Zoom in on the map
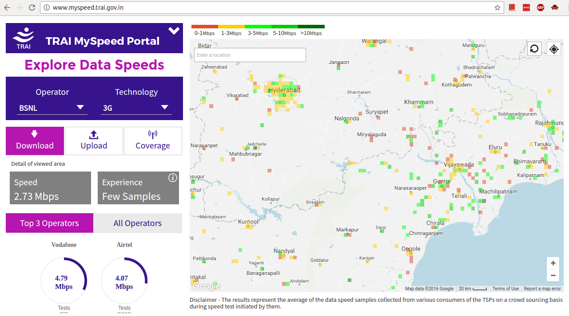The height and width of the screenshot is (316, 569). coord(553,263)
